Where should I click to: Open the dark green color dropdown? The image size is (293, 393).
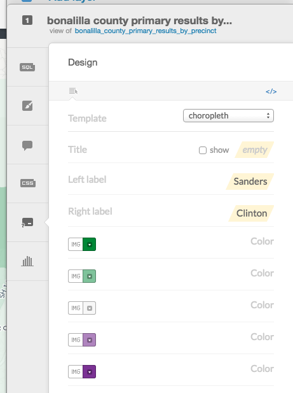click(x=89, y=245)
